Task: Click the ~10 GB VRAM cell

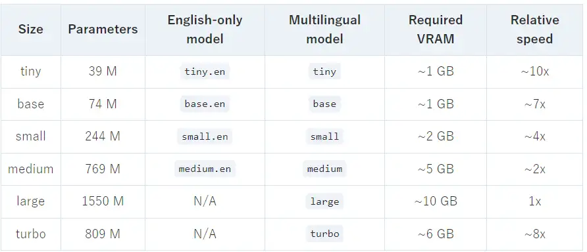Action: click(436, 201)
